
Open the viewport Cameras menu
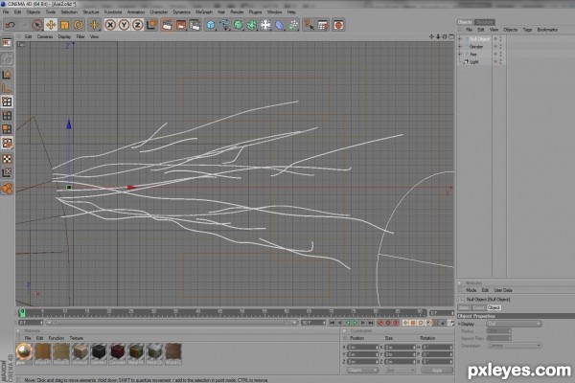[x=45, y=36]
